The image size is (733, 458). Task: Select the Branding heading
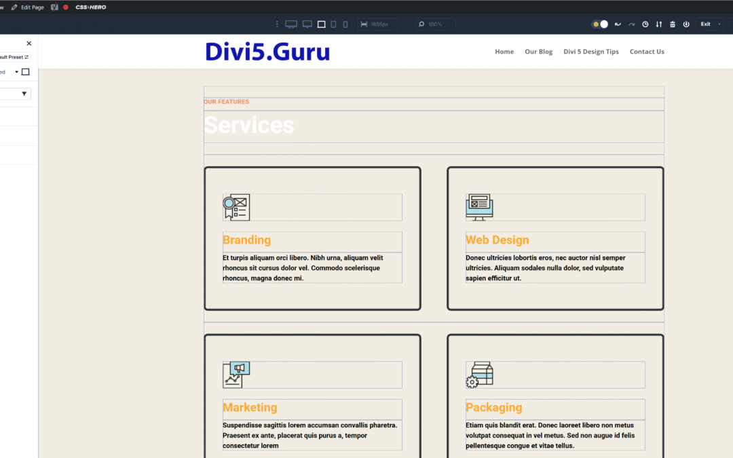(x=247, y=240)
